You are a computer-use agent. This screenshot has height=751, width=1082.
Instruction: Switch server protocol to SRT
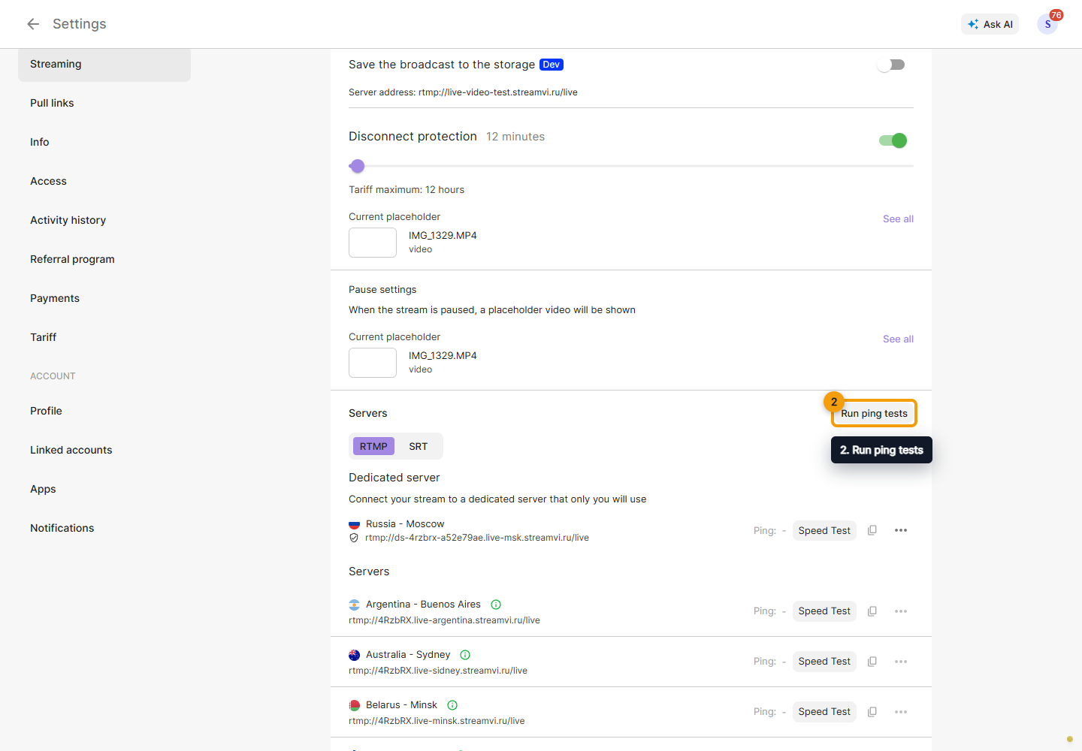coord(419,446)
